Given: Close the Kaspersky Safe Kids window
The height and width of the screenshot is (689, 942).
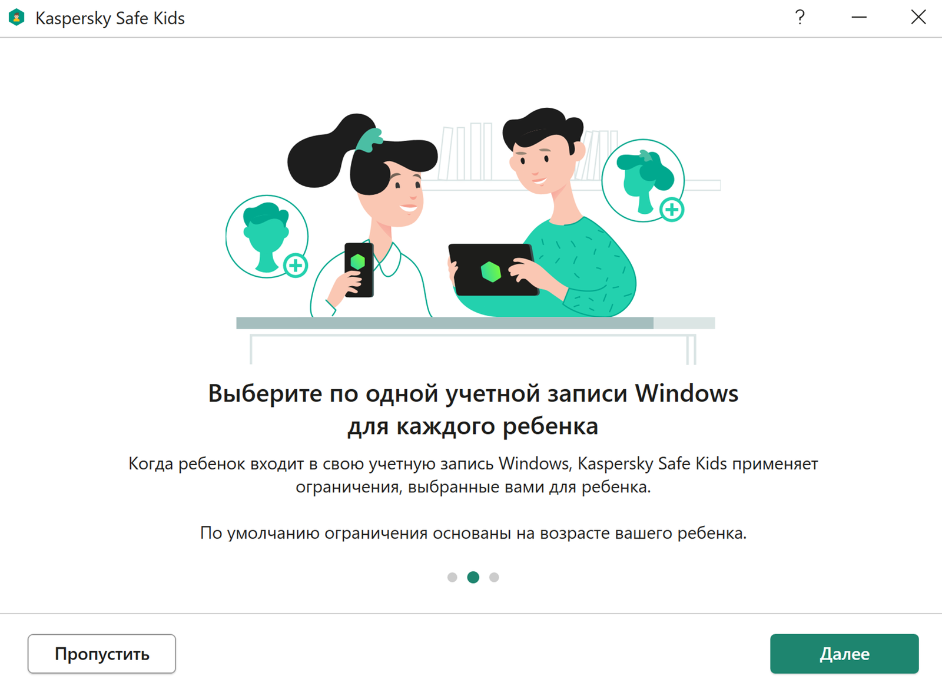Looking at the screenshot, I should click(918, 18).
